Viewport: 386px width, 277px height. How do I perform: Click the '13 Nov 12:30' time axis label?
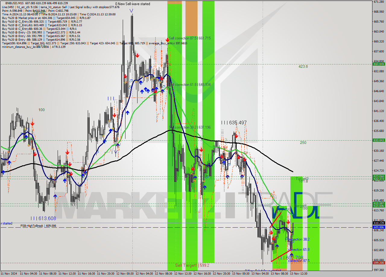tap(298, 274)
